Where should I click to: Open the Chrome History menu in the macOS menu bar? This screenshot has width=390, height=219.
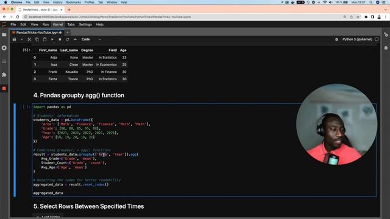tap(57, 2)
